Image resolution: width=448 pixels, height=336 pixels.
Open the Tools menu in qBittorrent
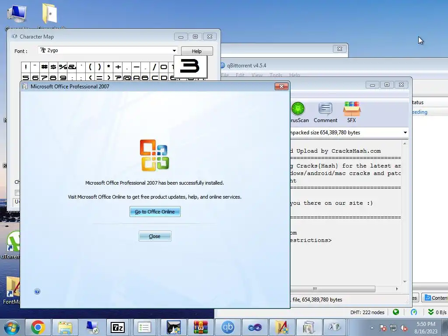point(276,75)
